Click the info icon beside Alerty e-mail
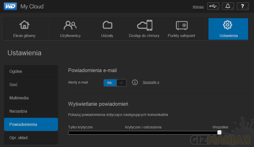This screenshot has height=147, width=254. coord(135,82)
